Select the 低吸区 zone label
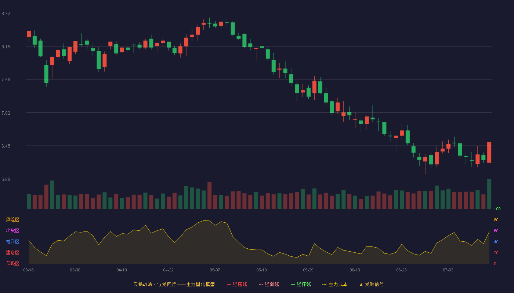The width and height of the screenshot is (514, 293). (12, 263)
